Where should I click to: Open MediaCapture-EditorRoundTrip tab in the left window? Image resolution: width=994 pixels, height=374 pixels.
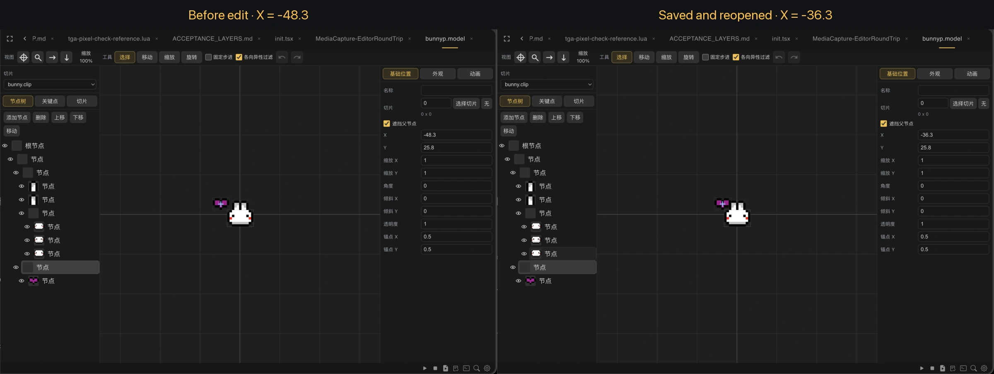359,38
